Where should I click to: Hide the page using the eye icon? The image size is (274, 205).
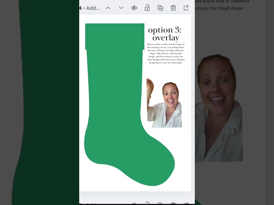[x=134, y=8]
